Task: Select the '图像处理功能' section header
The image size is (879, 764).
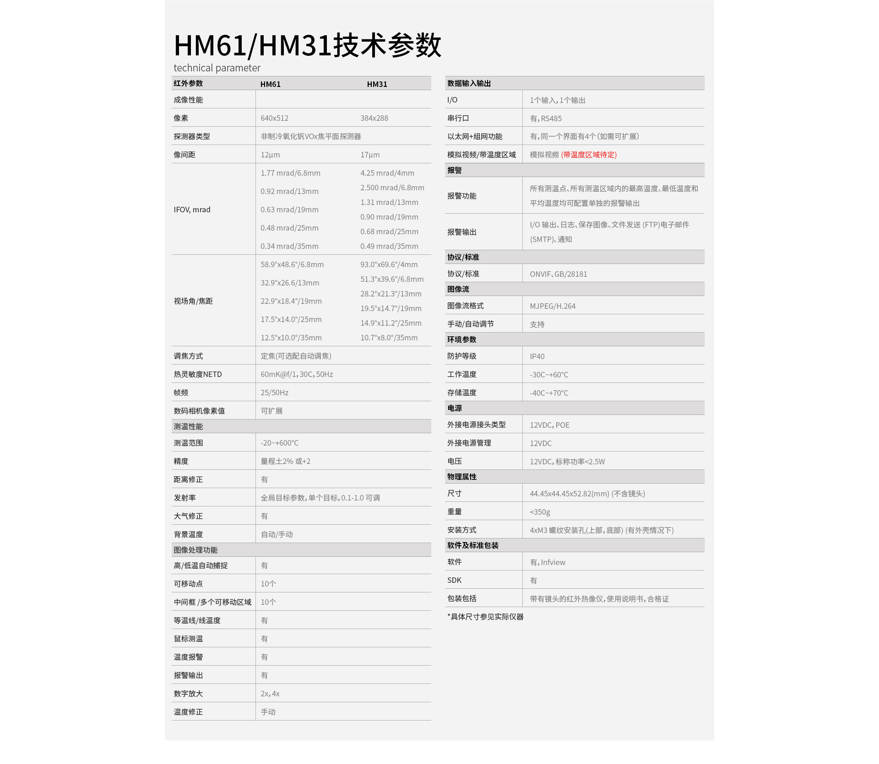Action: 301,550
